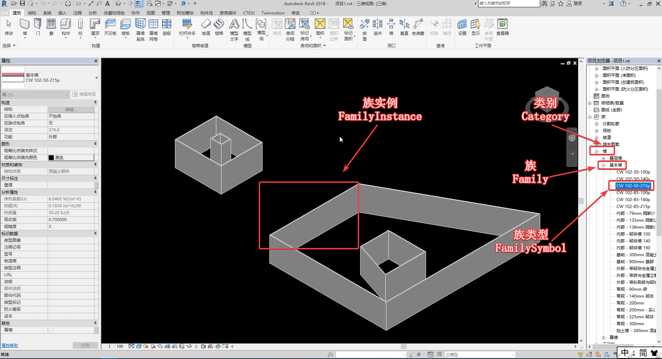
Task: Click the roughness value field
Action: point(71,227)
